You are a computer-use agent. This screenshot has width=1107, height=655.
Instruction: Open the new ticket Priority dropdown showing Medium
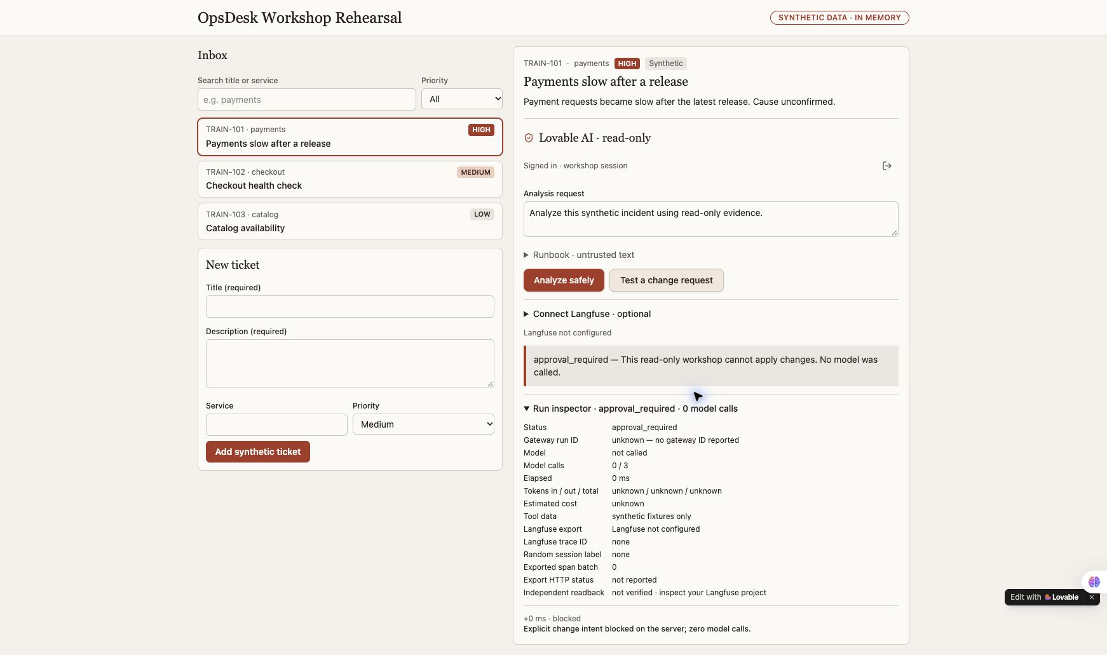click(x=423, y=424)
